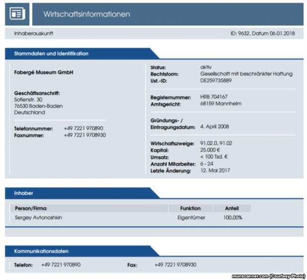307x280 pixels.
Task: Click the 'Funktion' column header
Action: pos(190,209)
